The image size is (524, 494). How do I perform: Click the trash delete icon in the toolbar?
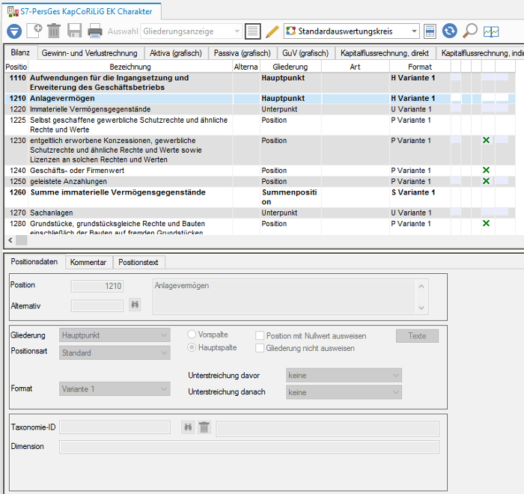[x=54, y=31]
